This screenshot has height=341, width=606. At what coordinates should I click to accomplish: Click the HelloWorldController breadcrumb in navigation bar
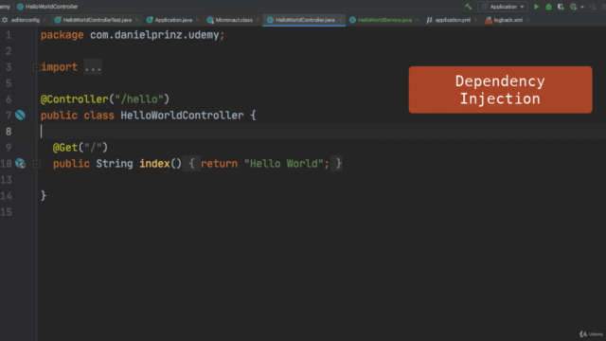(x=47, y=7)
